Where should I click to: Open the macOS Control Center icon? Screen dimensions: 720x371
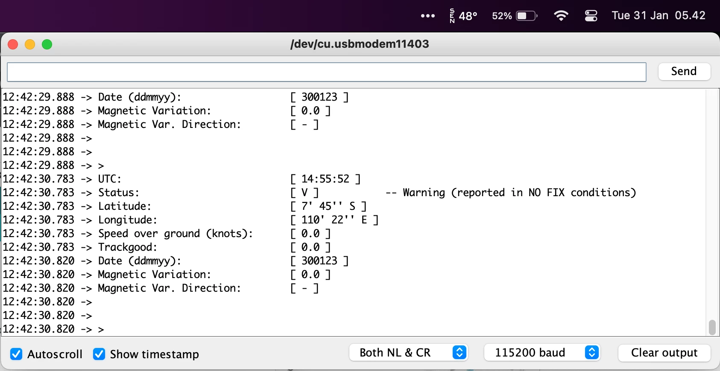pos(591,16)
